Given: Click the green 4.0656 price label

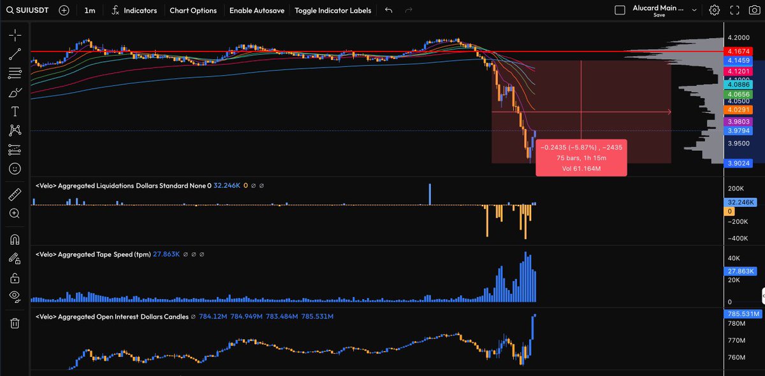Looking at the screenshot, I should tap(738, 94).
